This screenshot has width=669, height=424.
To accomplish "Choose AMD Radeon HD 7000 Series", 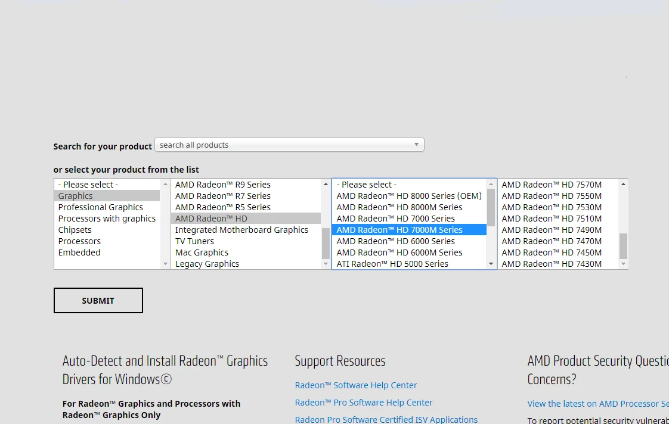I will [x=410, y=218].
